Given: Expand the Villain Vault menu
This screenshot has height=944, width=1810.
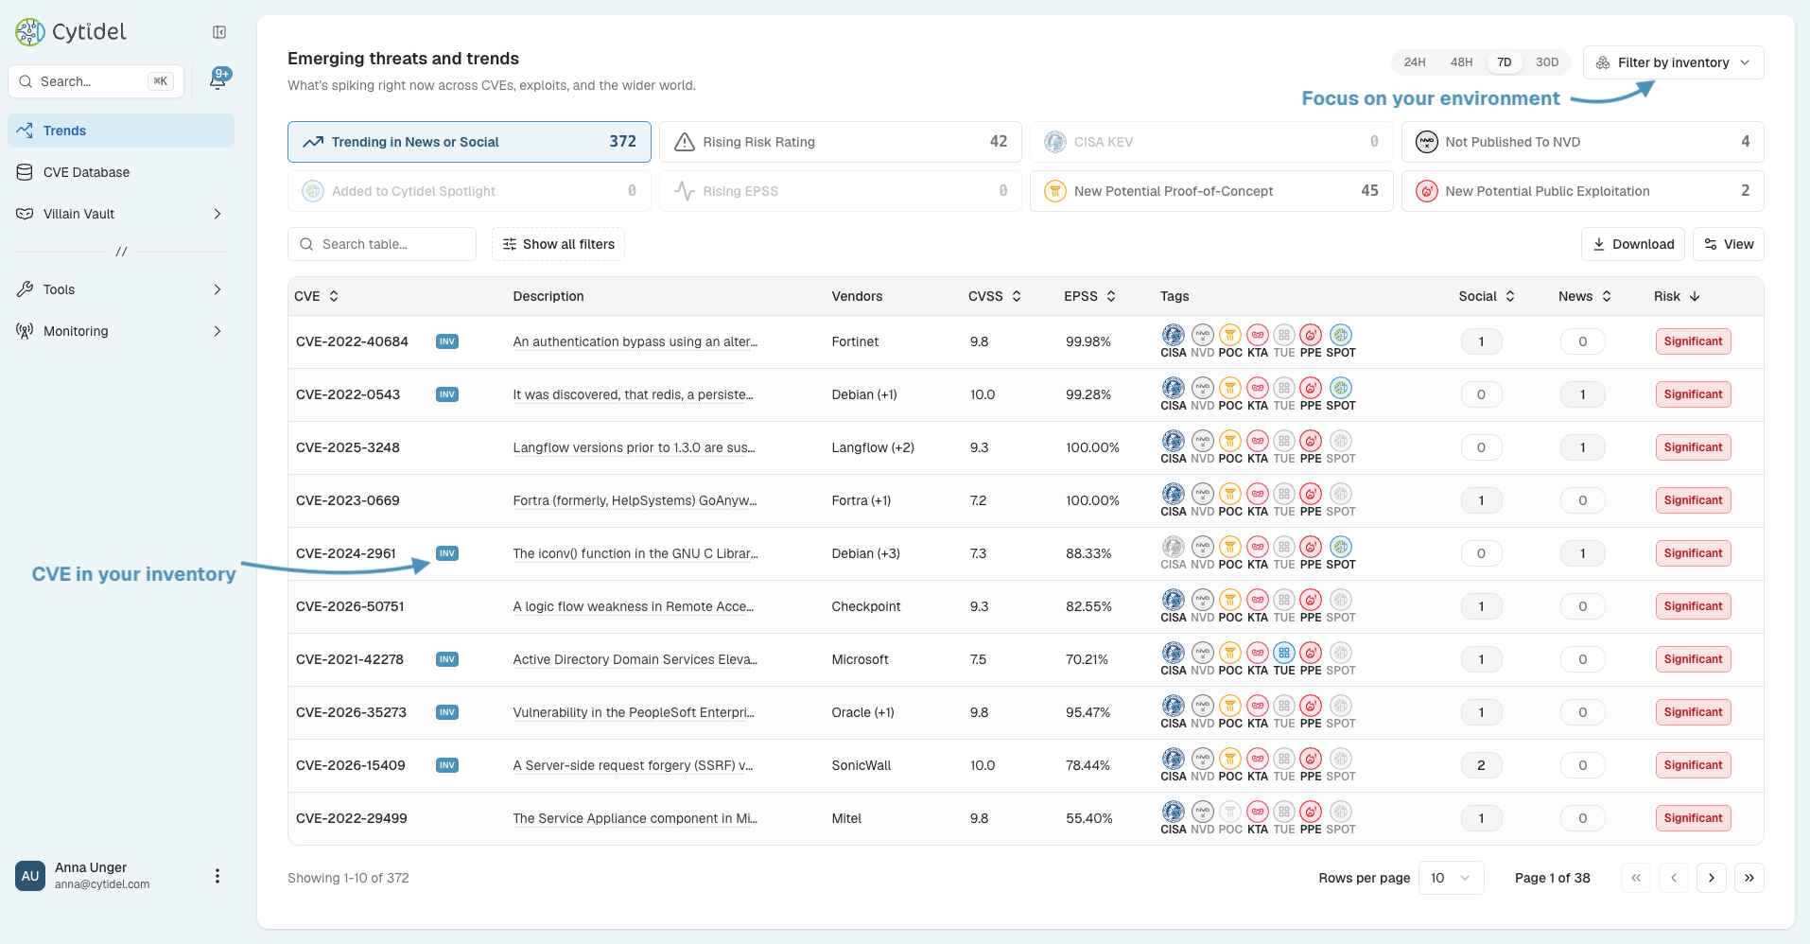Looking at the screenshot, I should coord(121,214).
